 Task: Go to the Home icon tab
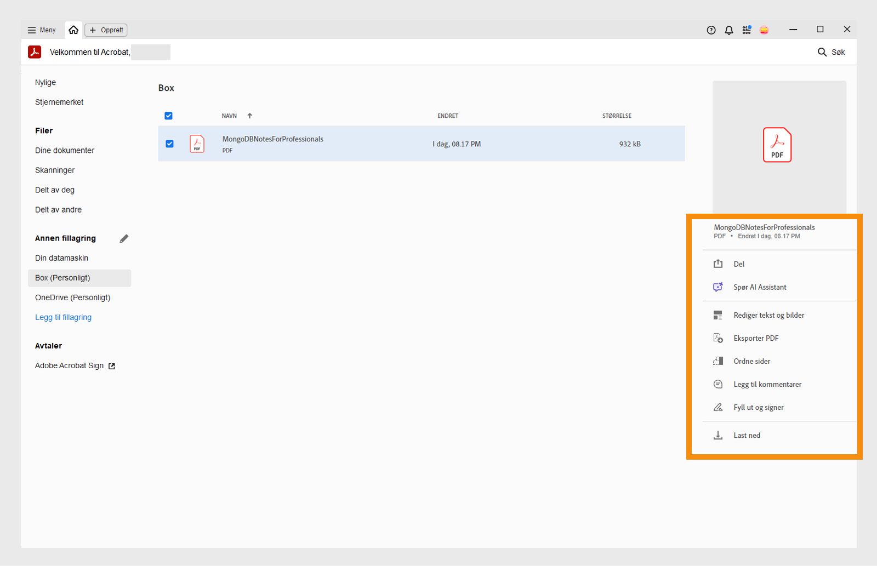click(x=73, y=30)
